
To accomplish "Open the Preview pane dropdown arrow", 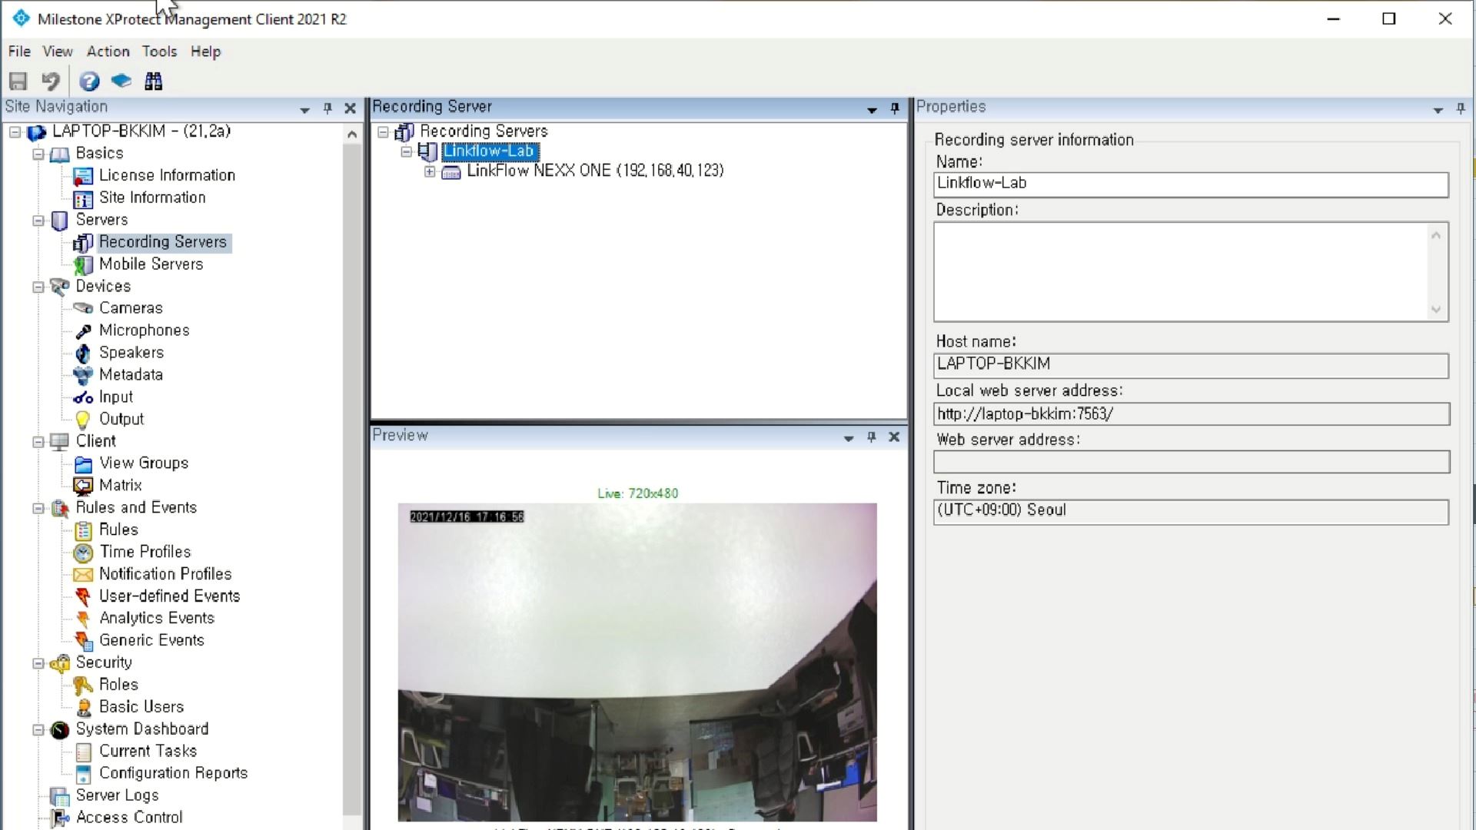I will pos(849,437).
